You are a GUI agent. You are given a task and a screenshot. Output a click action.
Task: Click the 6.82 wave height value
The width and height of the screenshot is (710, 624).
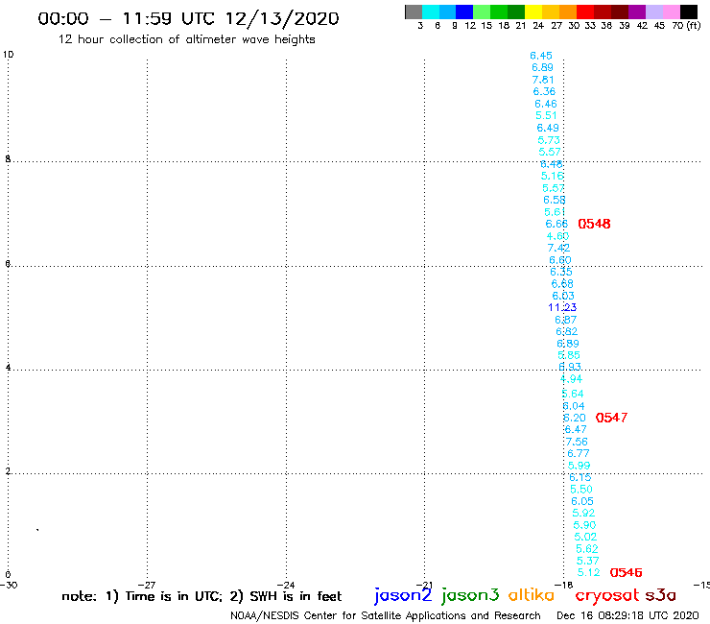tap(567, 332)
